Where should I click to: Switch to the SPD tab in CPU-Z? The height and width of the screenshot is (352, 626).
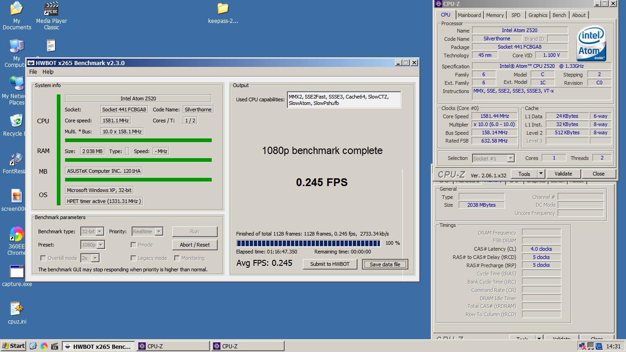pyautogui.click(x=516, y=15)
